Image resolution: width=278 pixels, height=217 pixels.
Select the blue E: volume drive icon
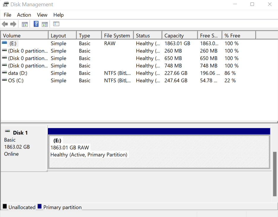tap(4, 43)
